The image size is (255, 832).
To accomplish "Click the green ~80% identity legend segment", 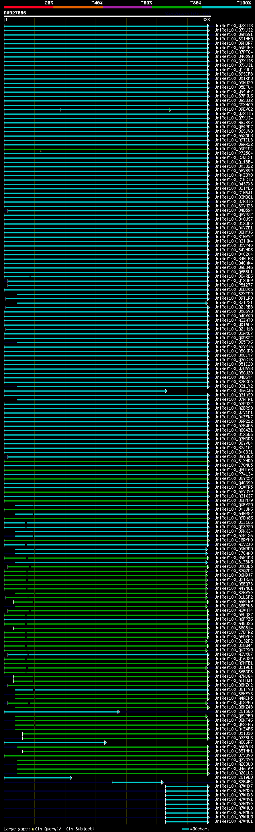I will tap(177, 7).
